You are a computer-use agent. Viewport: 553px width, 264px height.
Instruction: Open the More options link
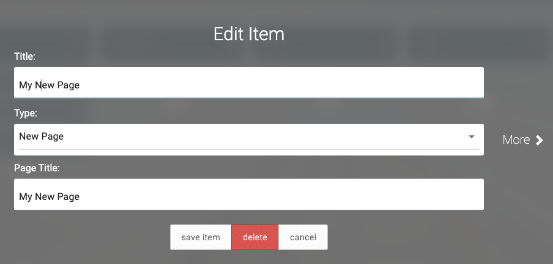point(516,140)
